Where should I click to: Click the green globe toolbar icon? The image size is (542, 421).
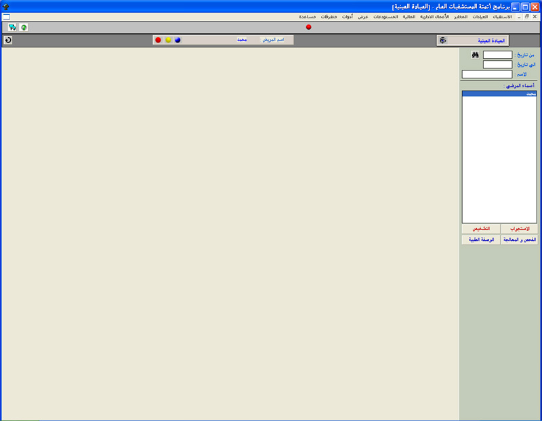coord(24,27)
